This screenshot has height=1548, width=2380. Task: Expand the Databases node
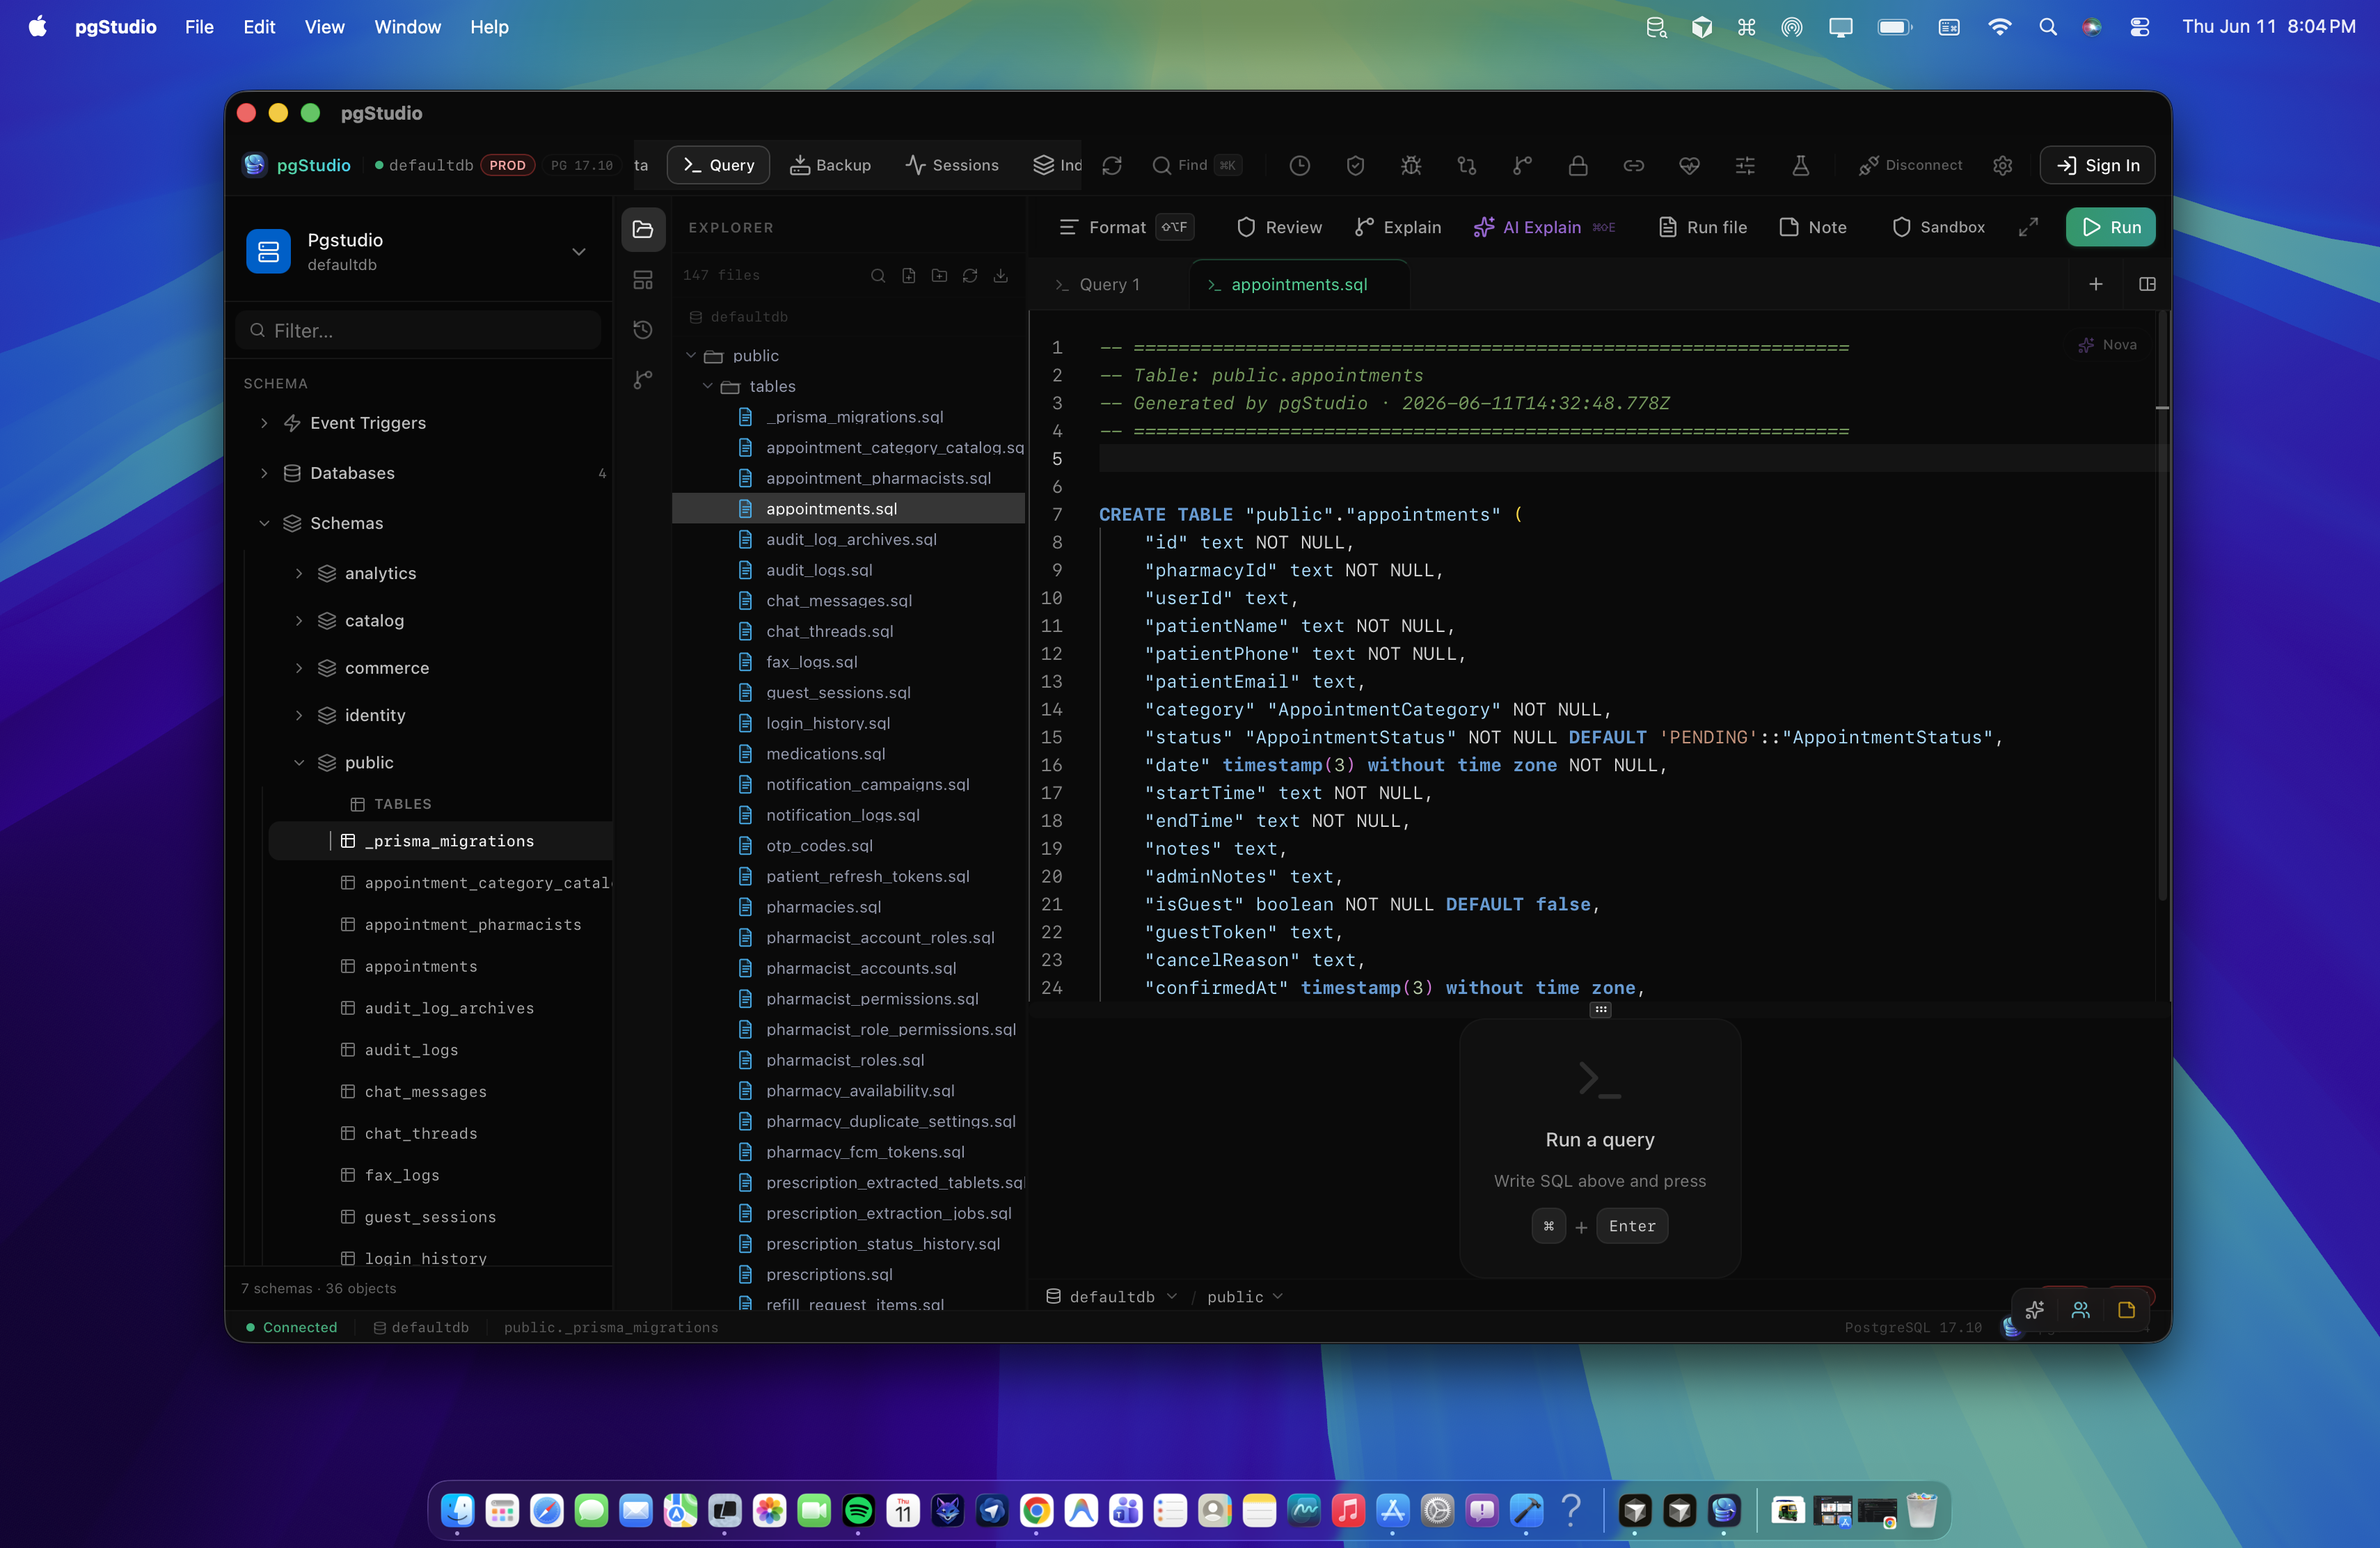(264, 473)
